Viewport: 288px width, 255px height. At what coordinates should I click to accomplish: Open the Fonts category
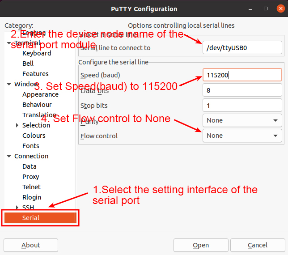[x=31, y=146]
